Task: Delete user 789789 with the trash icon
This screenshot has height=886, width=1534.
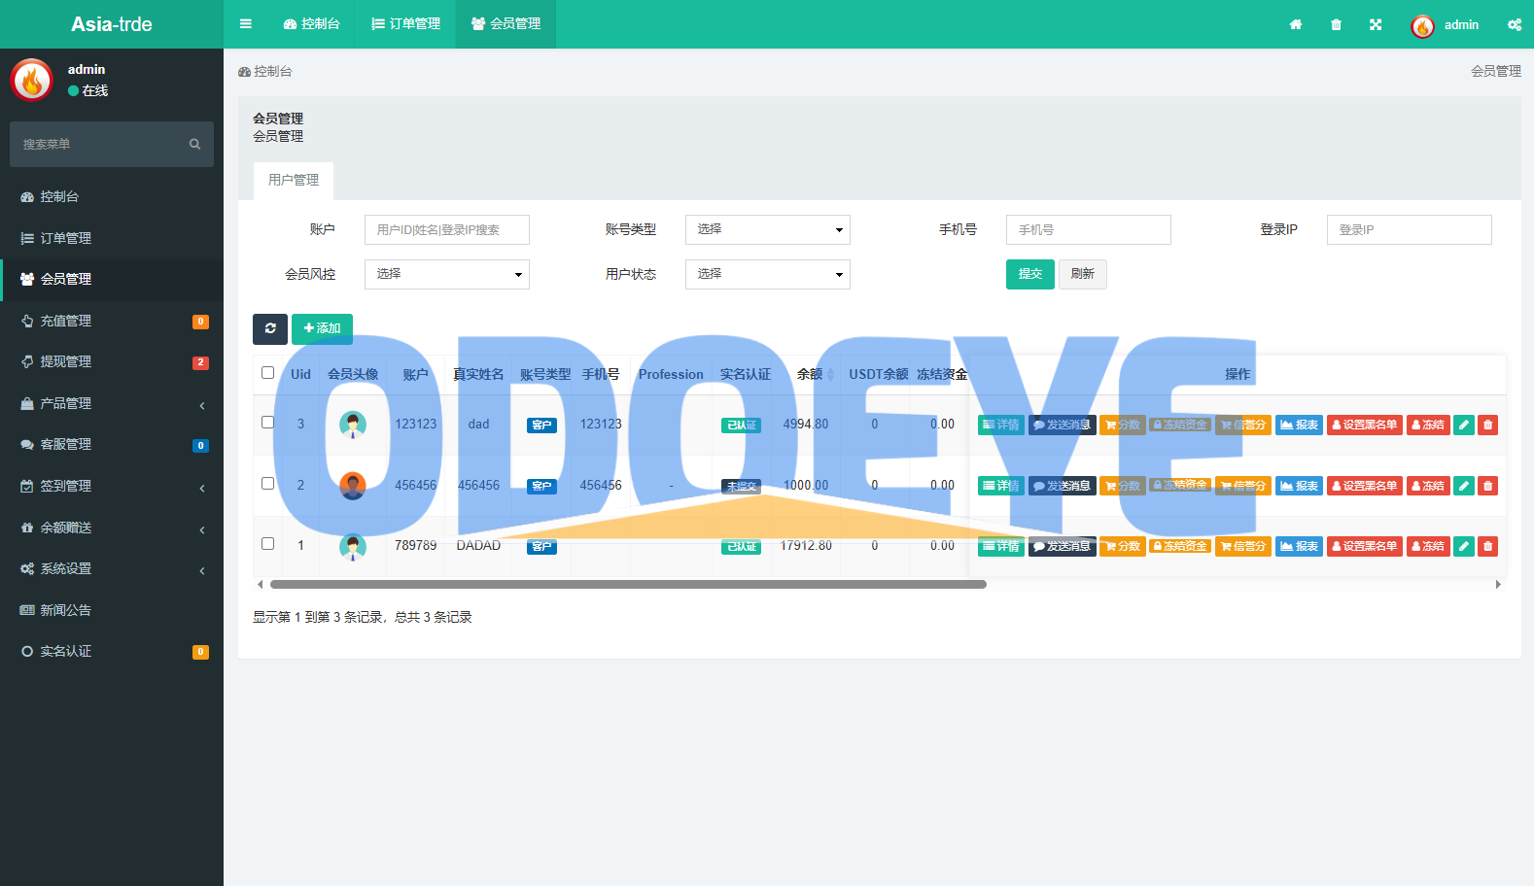Action: tap(1487, 546)
